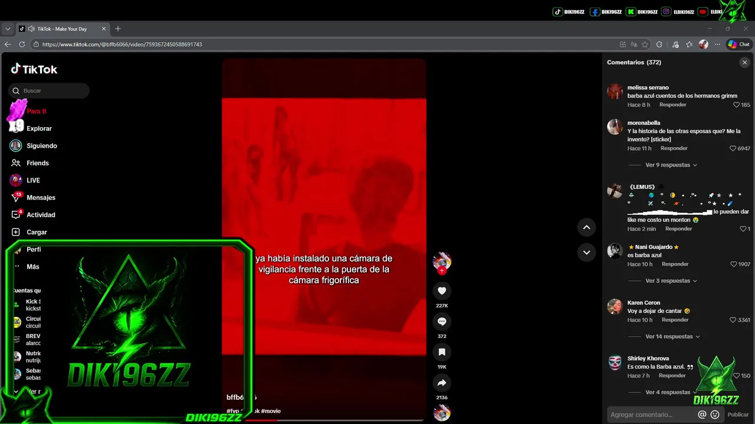Open the Más menu

click(32, 267)
